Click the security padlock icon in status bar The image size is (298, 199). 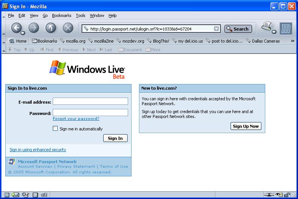click(x=287, y=195)
